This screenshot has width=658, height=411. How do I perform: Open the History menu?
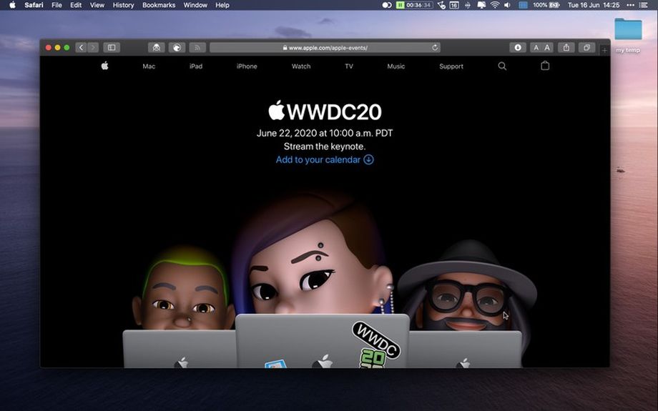pos(123,5)
